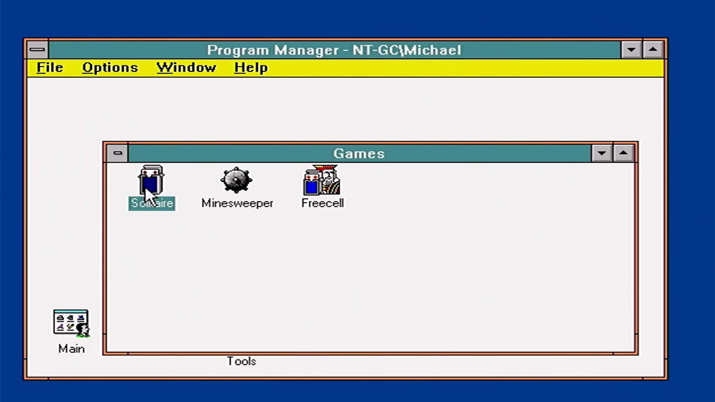Click the Main group label
Viewport: 715px width, 402px height.
(71, 349)
